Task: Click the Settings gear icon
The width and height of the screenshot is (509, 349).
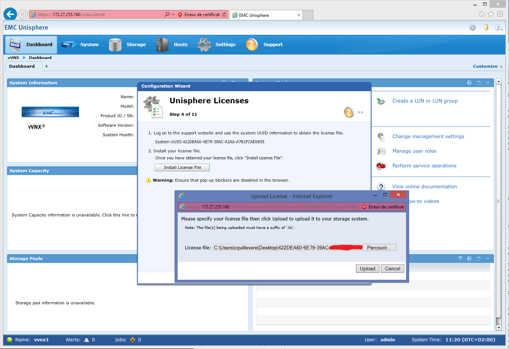Action: (x=204, y=45)
